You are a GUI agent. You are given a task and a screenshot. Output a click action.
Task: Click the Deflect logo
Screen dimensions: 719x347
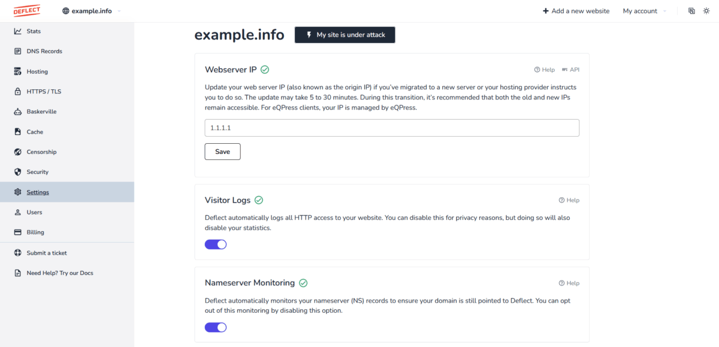(27, 11)
